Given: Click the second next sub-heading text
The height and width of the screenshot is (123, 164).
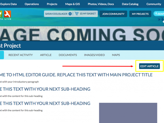Looking at the screenshot, I should pos(45,104).
